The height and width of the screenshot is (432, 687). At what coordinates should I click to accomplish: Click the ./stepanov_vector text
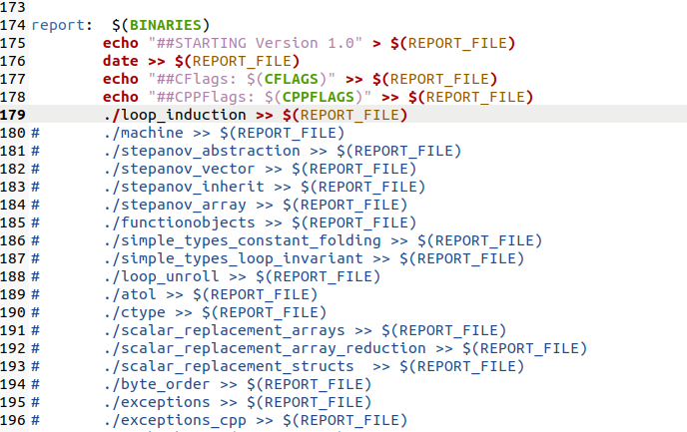pyautogui.click(x=179, y=169)
